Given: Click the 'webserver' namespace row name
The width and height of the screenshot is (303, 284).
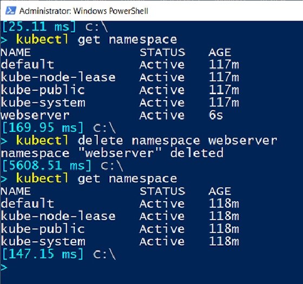Looking at the screenshot, I should [x=35, y=115].
